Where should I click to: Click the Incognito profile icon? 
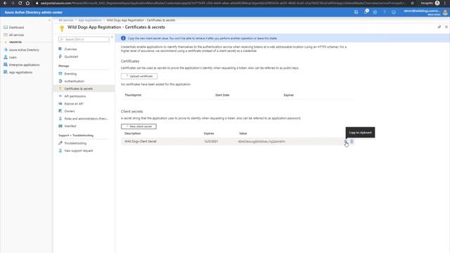point(437,3)
